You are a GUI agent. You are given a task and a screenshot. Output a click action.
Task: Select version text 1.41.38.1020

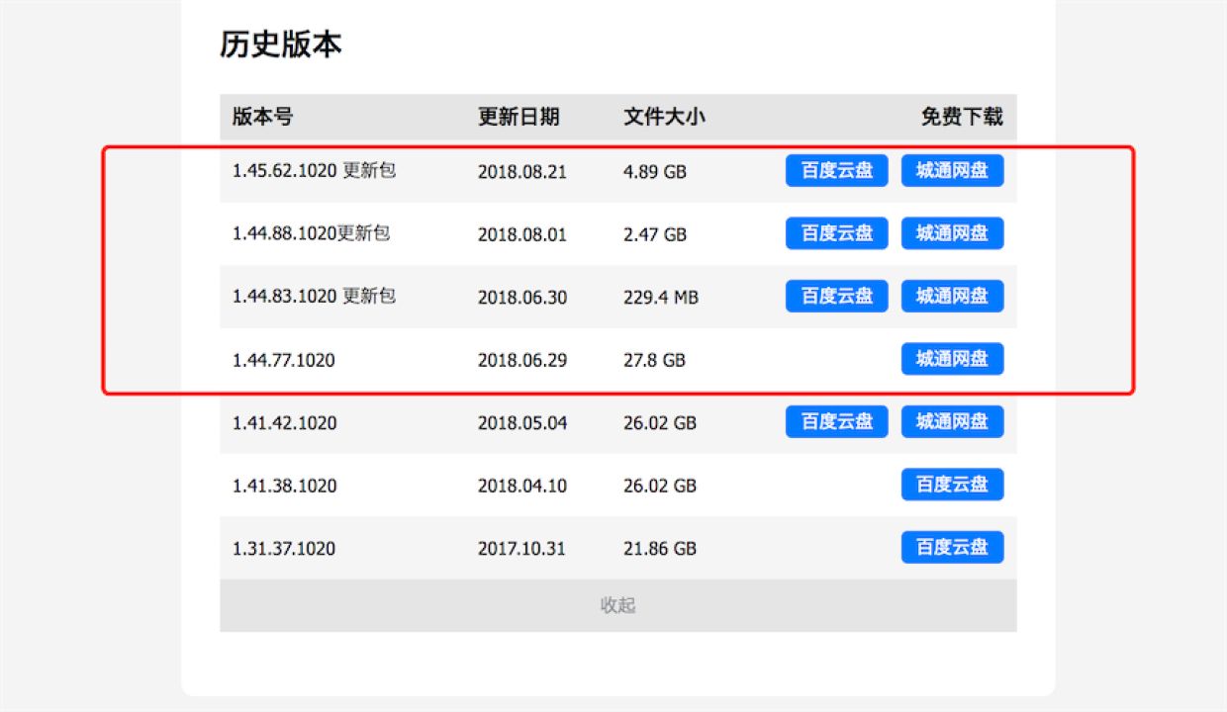pyautogui.click(x=284, y=486)
